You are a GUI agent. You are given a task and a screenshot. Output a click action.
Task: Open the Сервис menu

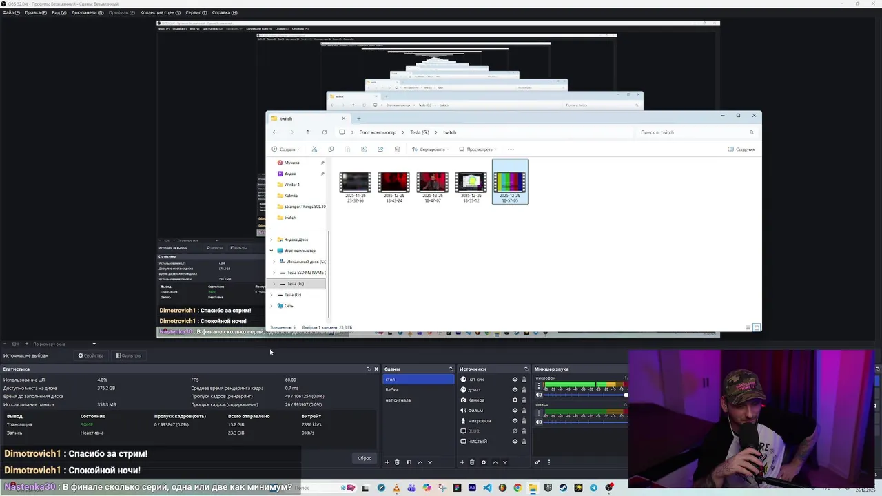[x=196, y=12]
